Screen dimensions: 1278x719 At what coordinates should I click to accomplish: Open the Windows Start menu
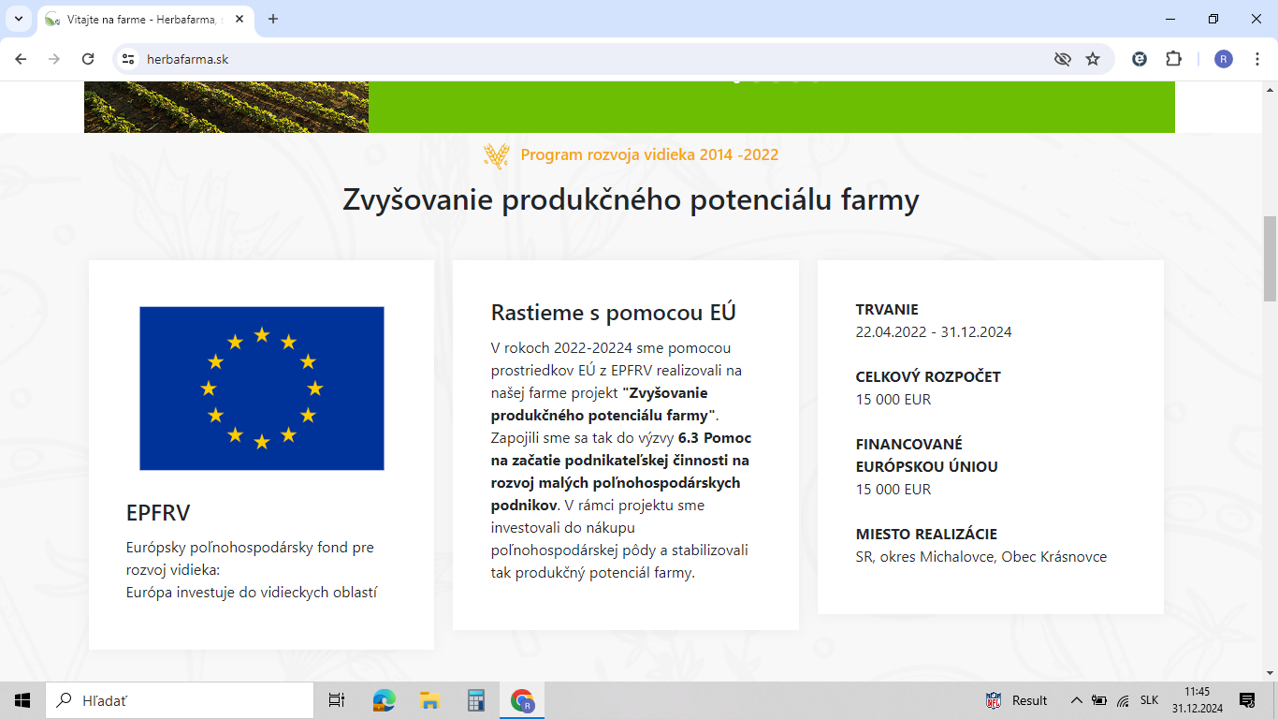[x=22, y=700]
